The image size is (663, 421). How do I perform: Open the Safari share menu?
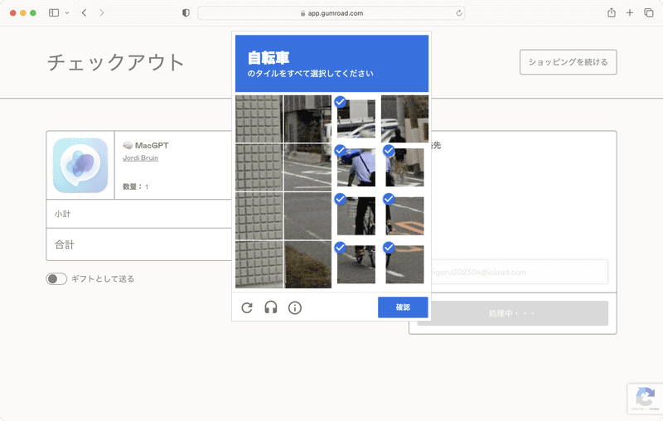click(612, 12)
